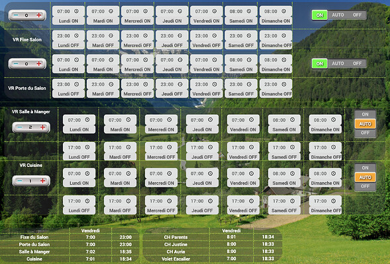Click minus icon on VR Cuisine stepper
Screen dimensions: 390x264
click(x=20, y=181)
